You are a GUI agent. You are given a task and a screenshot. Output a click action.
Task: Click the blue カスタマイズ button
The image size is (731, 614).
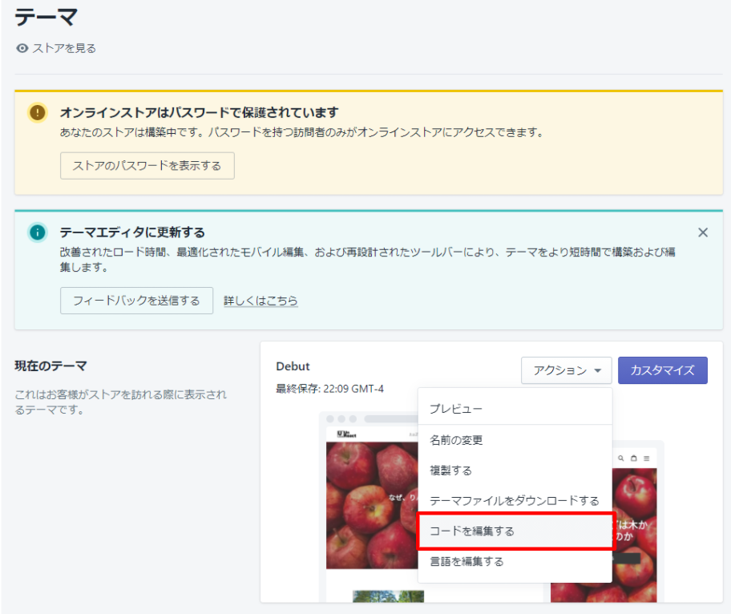(662, 370)
